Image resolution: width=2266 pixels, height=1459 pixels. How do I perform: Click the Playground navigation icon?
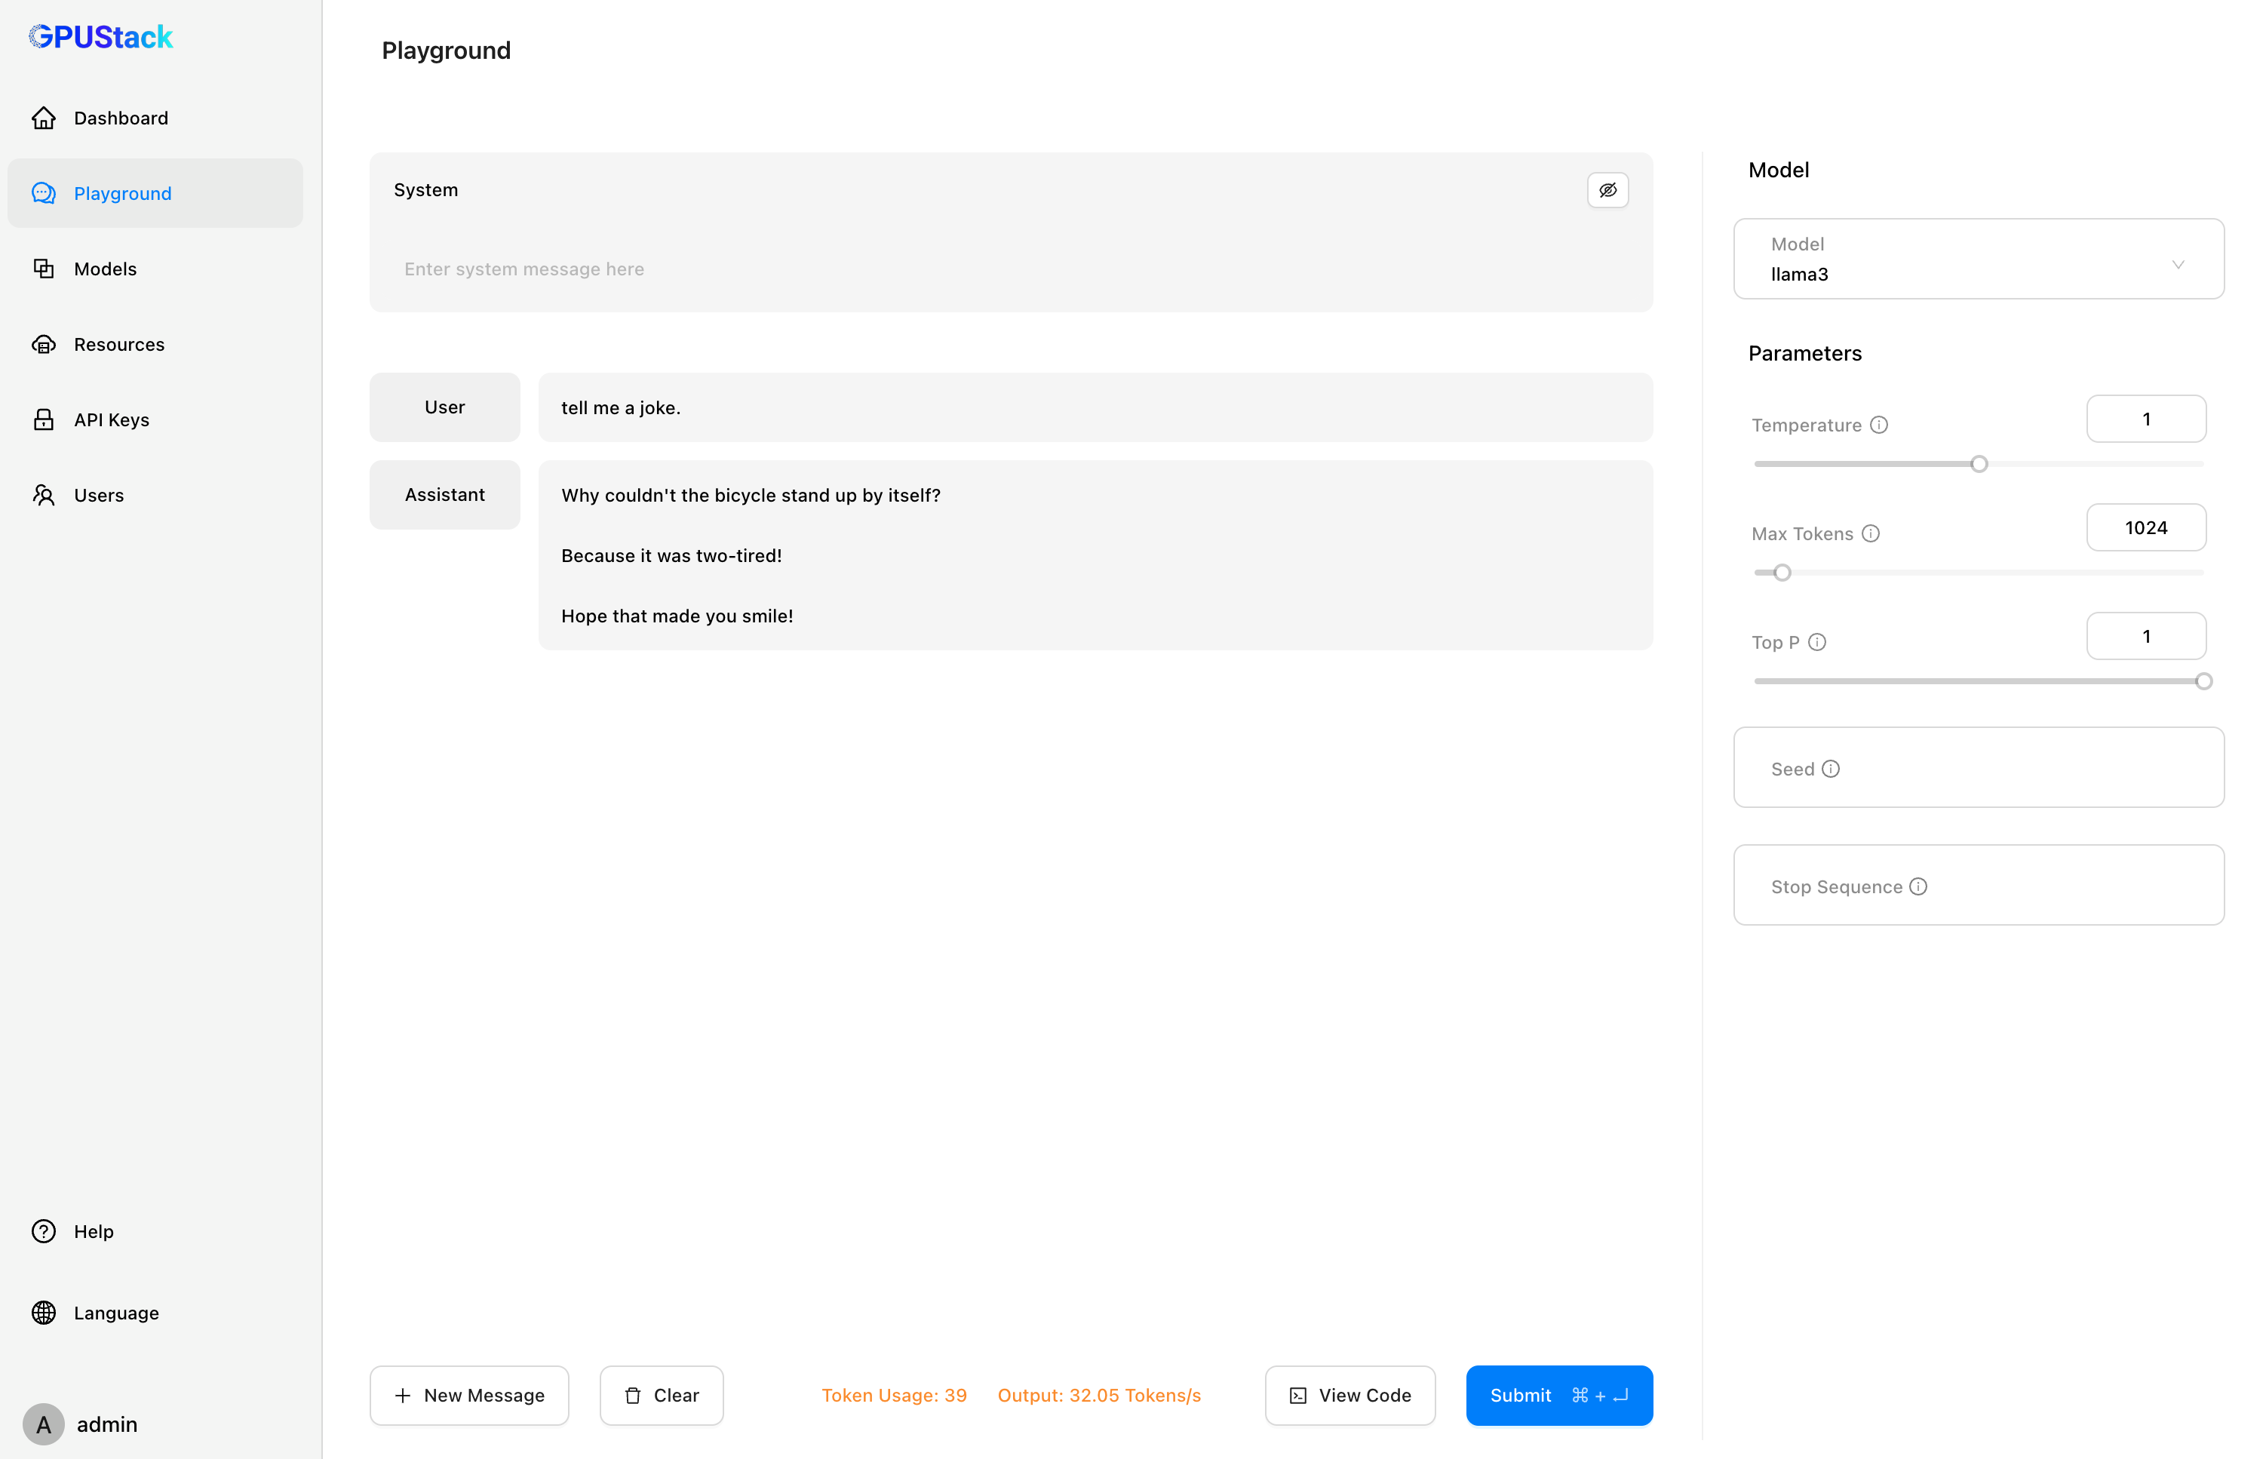pyautogui.click(x=43, y=193)
